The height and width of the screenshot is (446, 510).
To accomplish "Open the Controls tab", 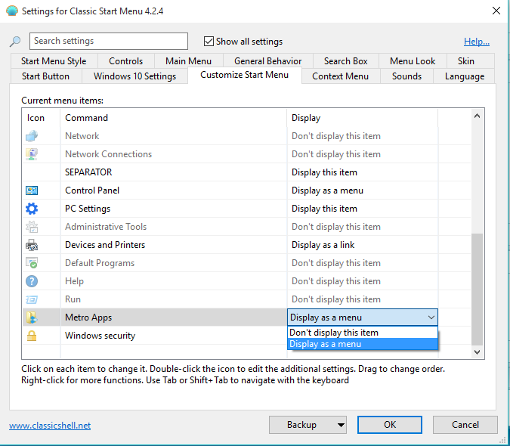I will [x=126, y=61].
